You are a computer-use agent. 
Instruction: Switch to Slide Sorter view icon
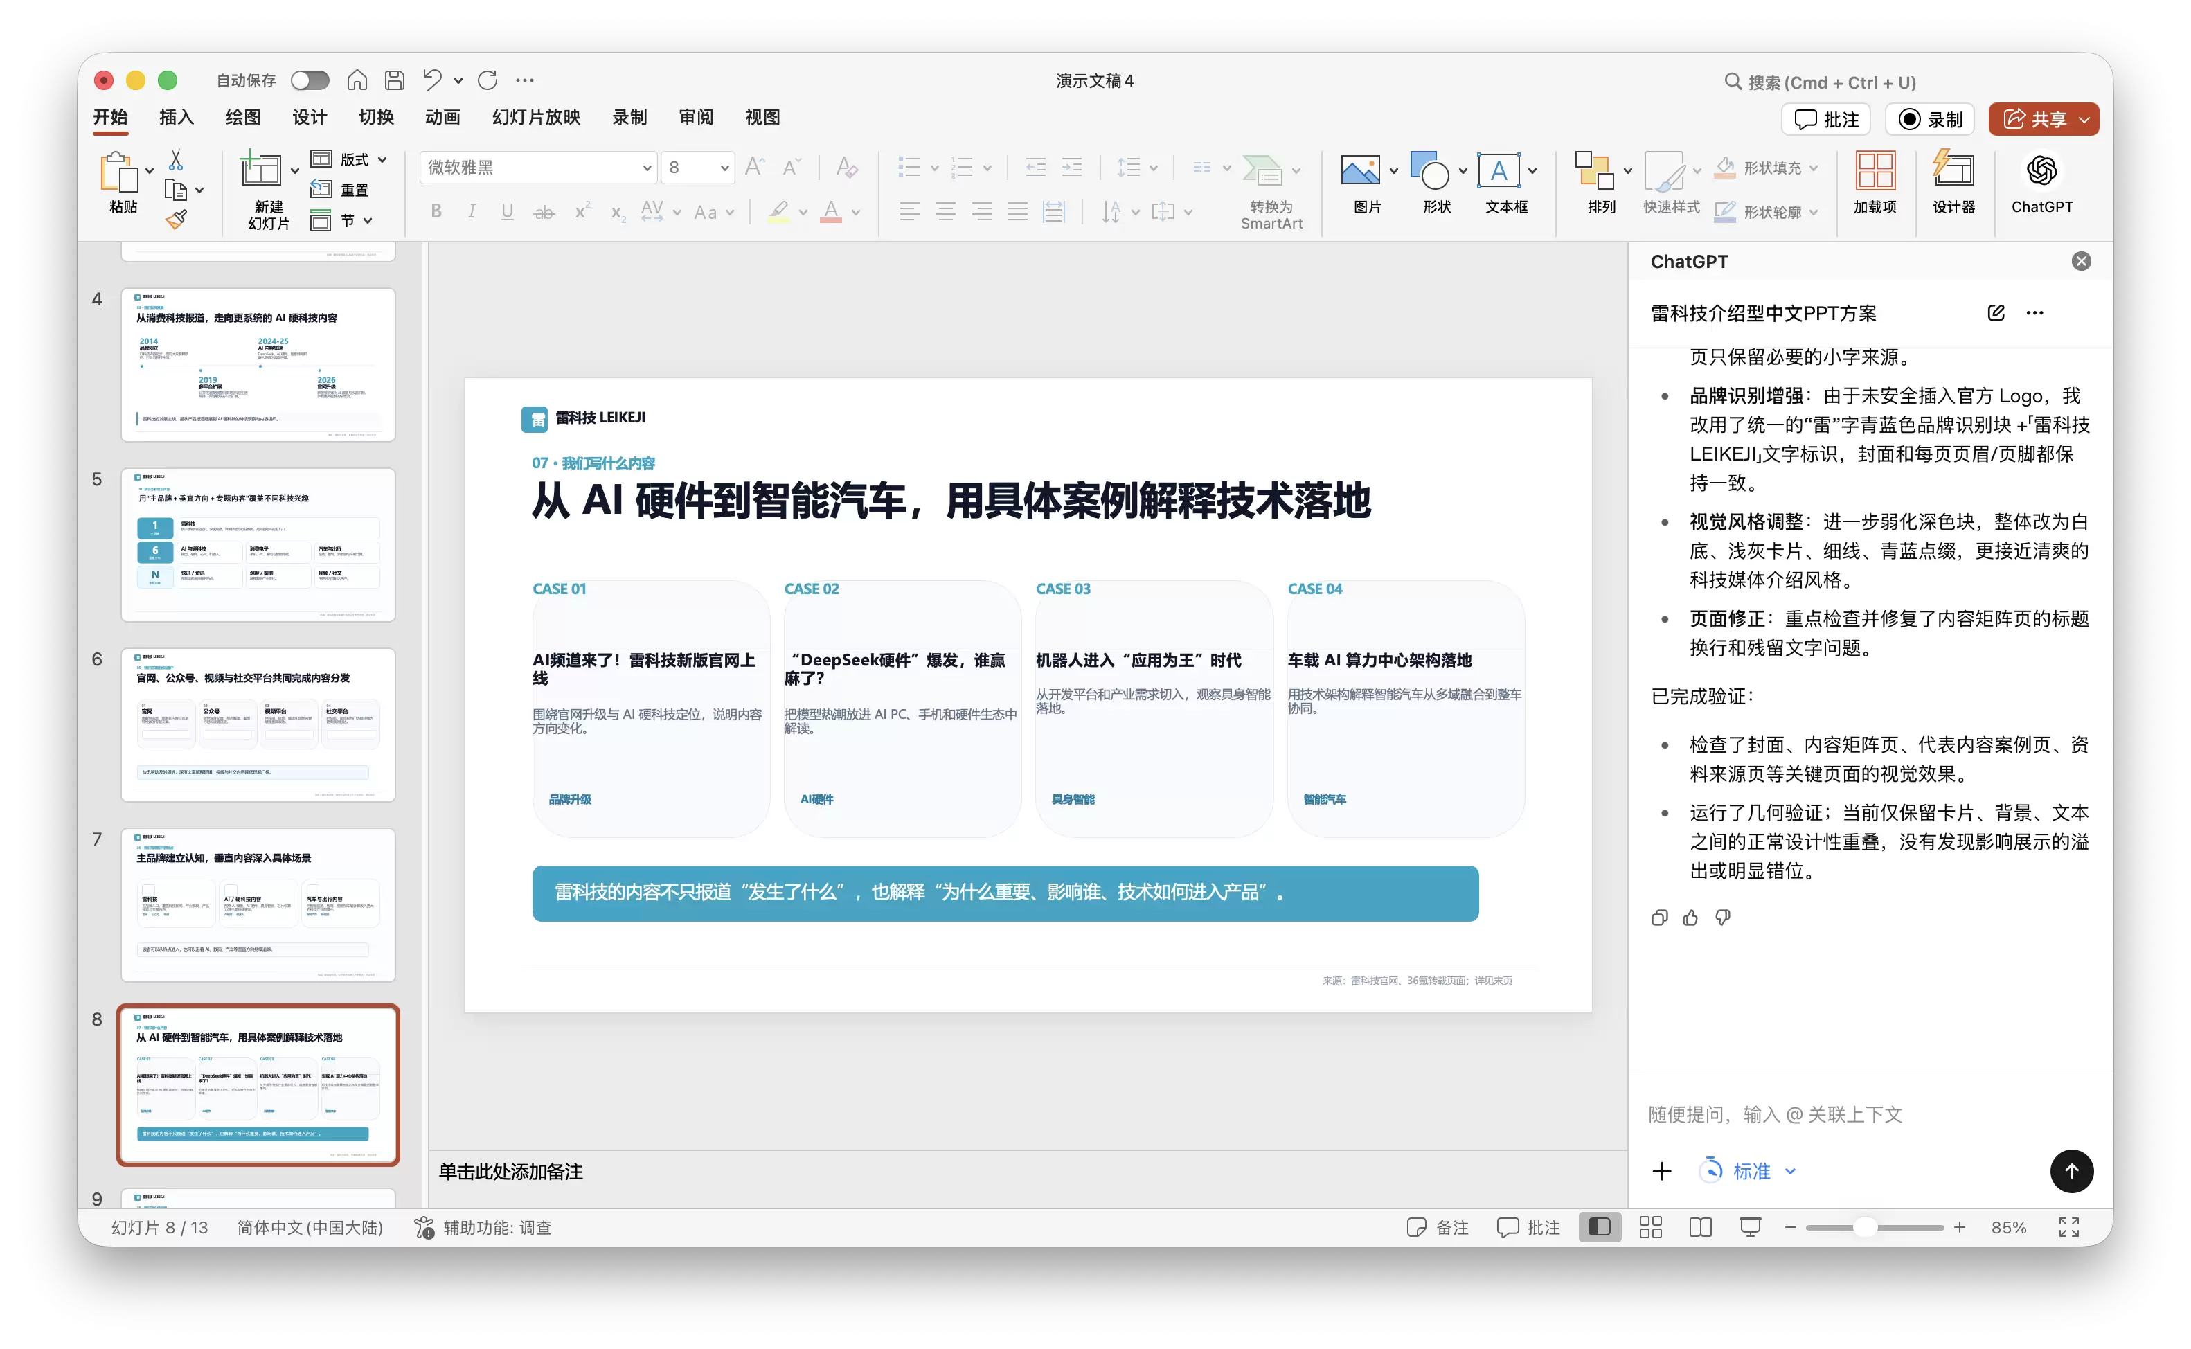click(1650, 1228)
